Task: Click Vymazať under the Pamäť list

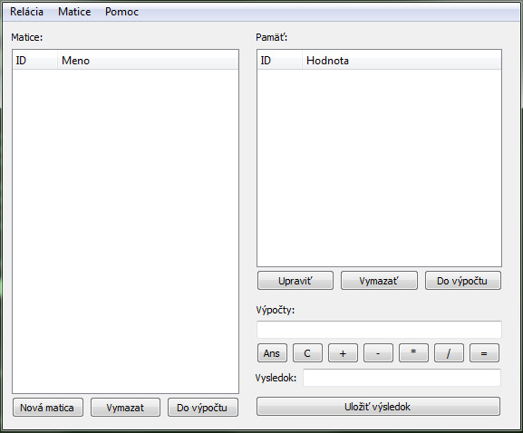Action: (379, 281)
